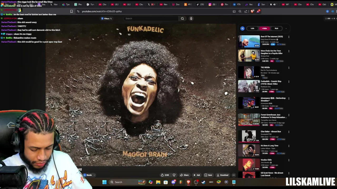Open Microsoft Store from the taskbar
The height and width of the screenshot is (189, 337).
click(x=166, y=182)
